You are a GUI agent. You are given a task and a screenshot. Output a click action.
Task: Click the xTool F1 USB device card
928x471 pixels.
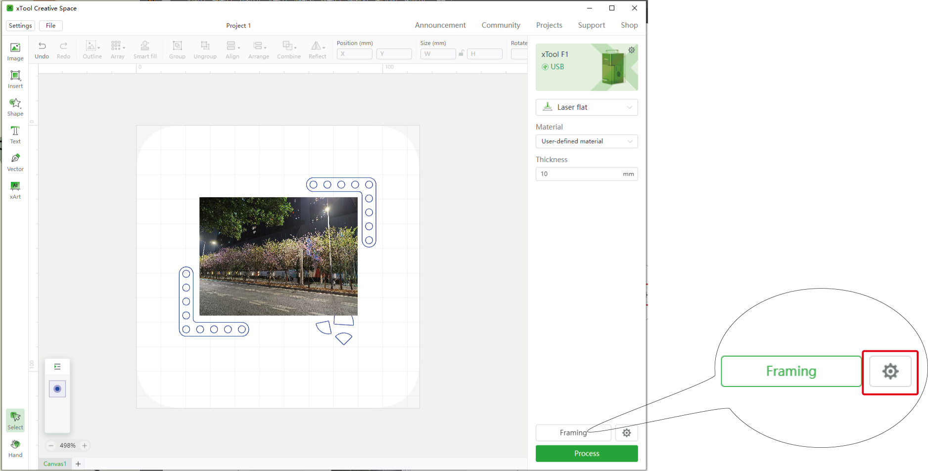[x=587, y=67]
